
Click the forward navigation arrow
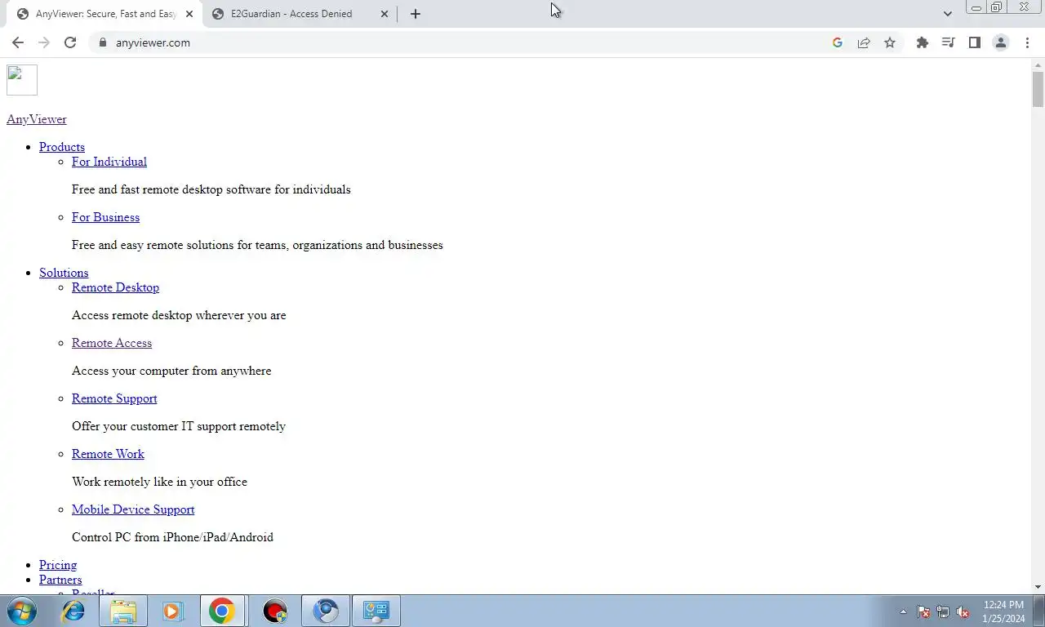pyautogui.click(x=44, y=42)
